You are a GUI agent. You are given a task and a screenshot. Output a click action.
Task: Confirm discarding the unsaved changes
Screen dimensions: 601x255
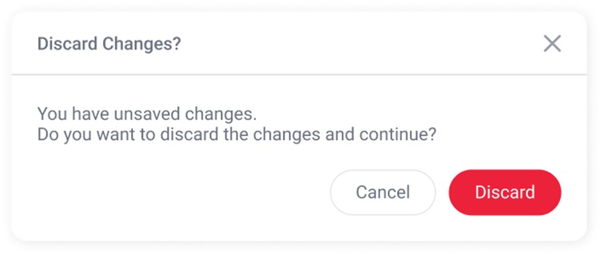pos(505,192)
